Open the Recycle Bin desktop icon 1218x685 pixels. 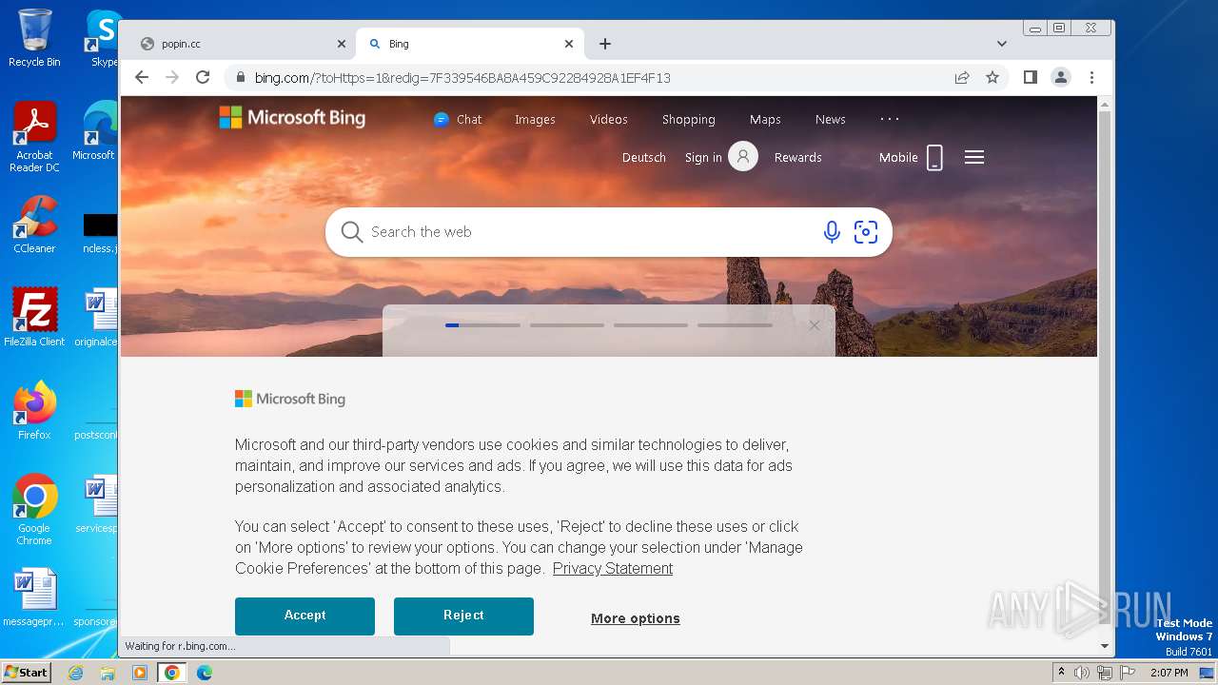pos(34,38)
